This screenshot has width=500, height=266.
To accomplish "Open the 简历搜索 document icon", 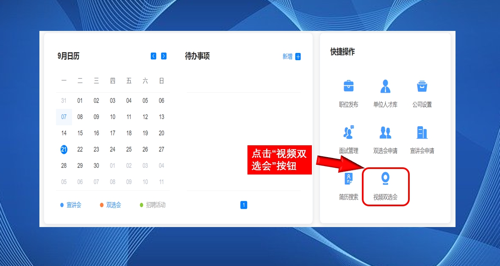I will (349, 179).
